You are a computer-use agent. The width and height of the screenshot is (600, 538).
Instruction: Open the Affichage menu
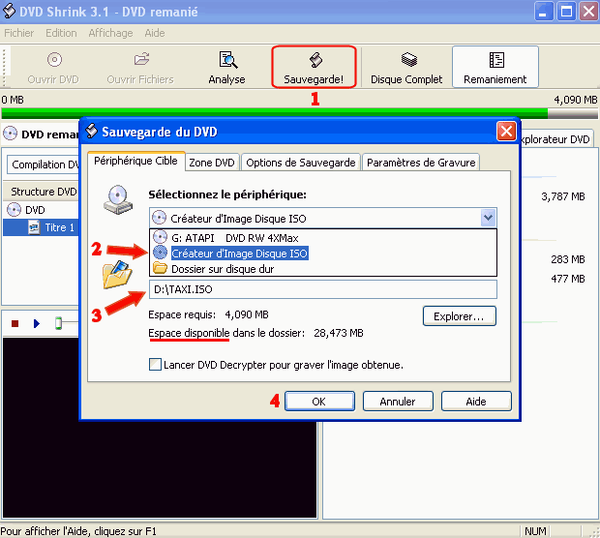110,33
